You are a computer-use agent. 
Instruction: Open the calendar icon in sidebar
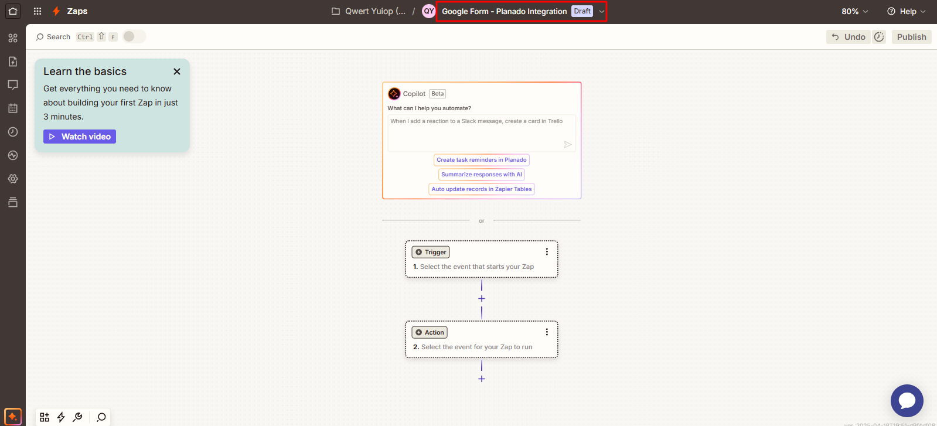pos(13,108)
